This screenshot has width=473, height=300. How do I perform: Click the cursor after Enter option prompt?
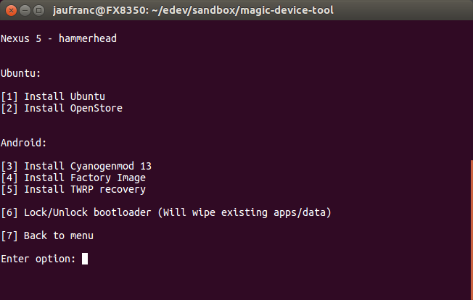click(x=85, y=259)
